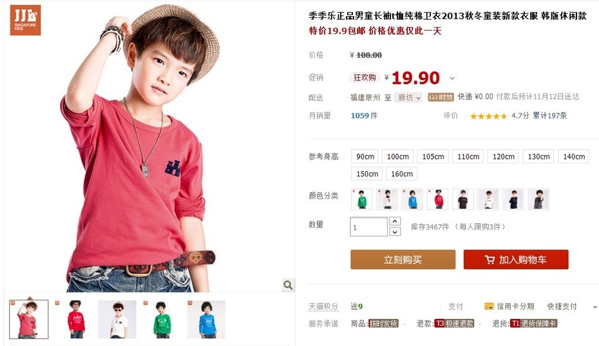Viewport: 599px width, 346px height.
Task: Click the 立刻购买 buy now button
Action: [403, 259]
